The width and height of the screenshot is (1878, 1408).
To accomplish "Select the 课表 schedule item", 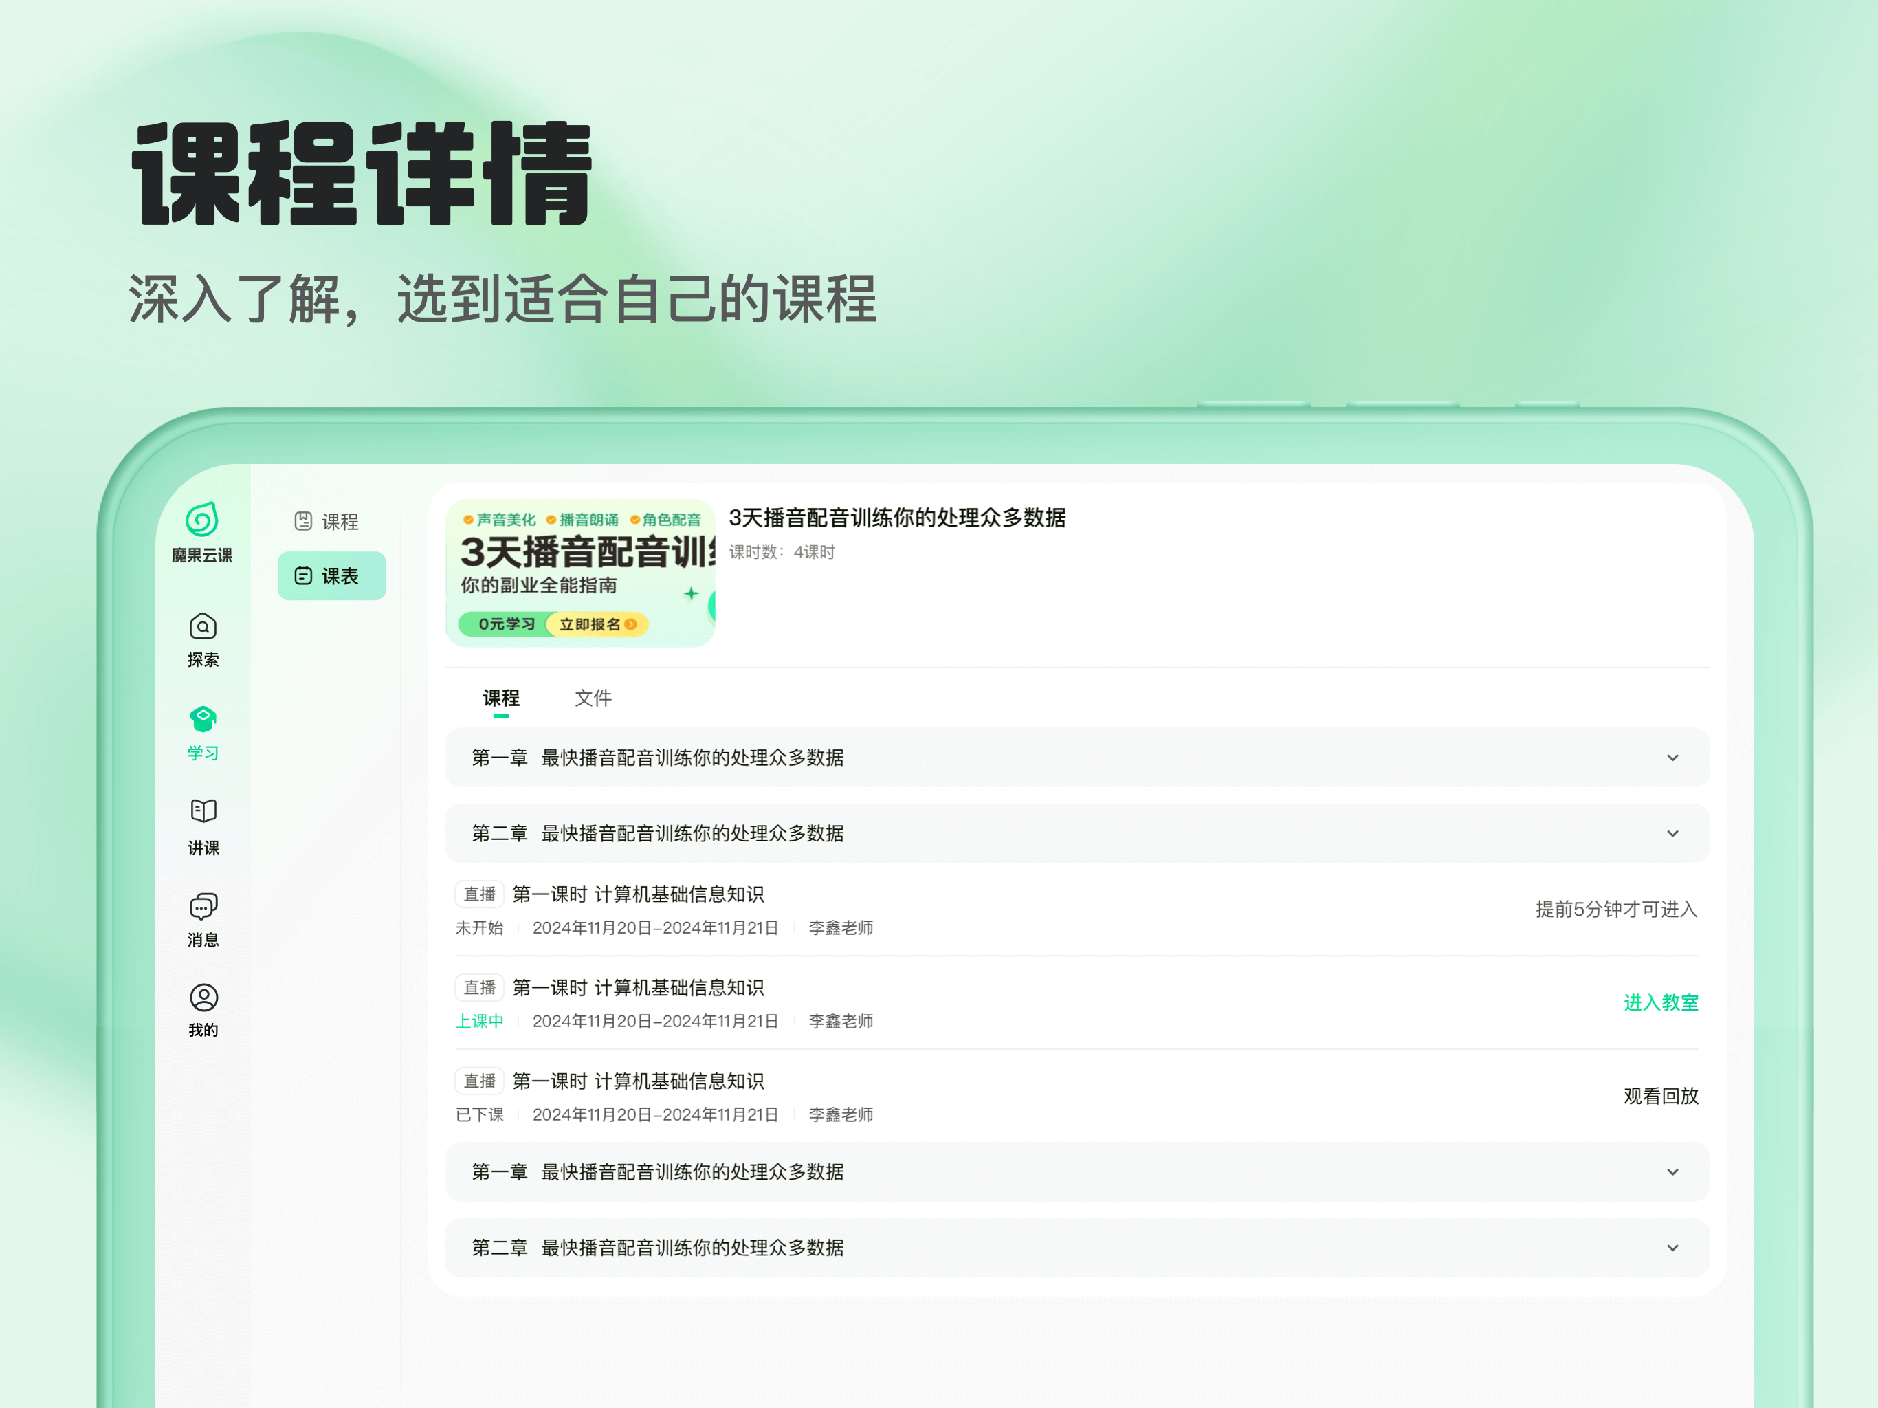I will tap(331, 577).
